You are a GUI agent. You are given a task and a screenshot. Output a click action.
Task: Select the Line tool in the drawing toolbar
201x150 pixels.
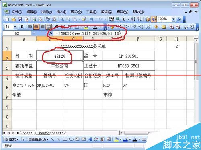pyautogui.click(x=52, y=139)
